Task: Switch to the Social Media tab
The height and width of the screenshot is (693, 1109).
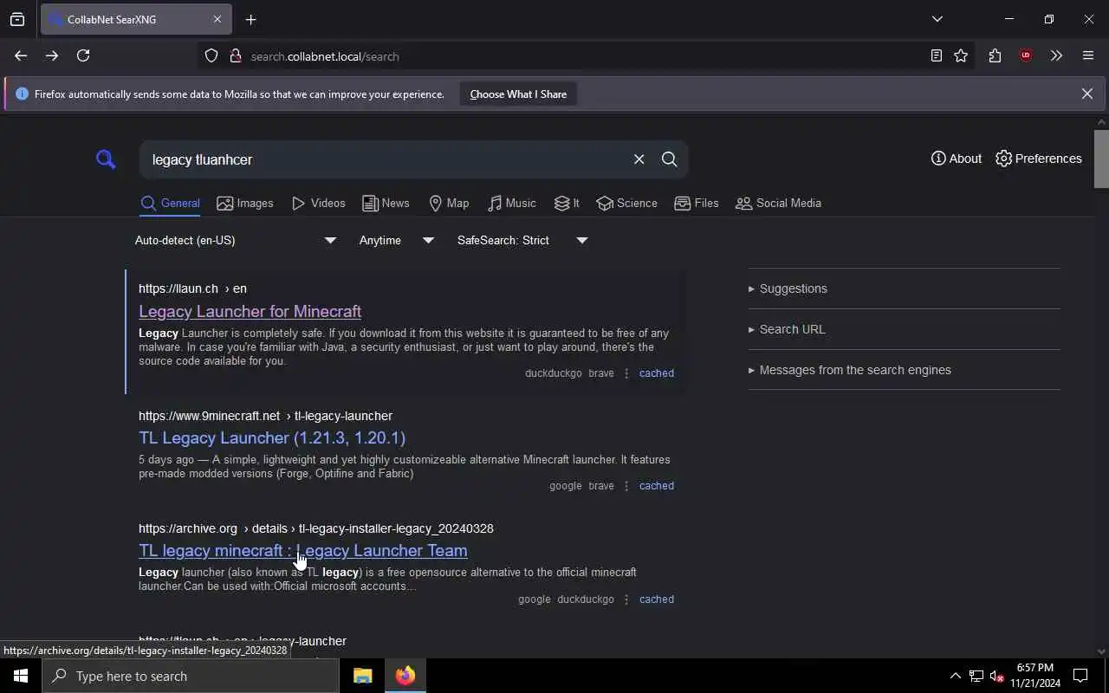Action: point(778,203)
